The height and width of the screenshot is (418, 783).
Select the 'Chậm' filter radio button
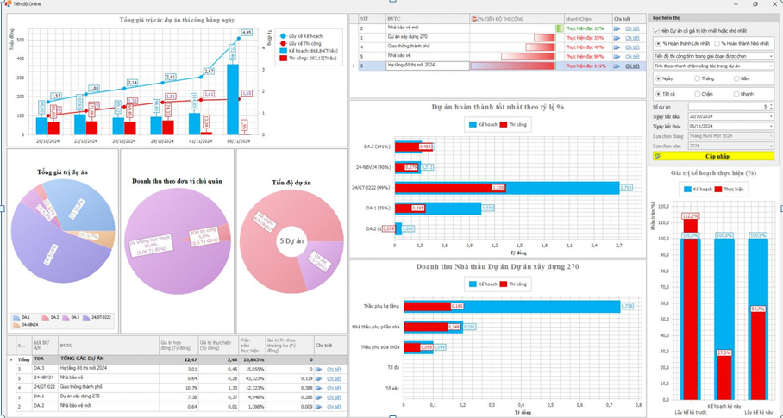point(698,94)
